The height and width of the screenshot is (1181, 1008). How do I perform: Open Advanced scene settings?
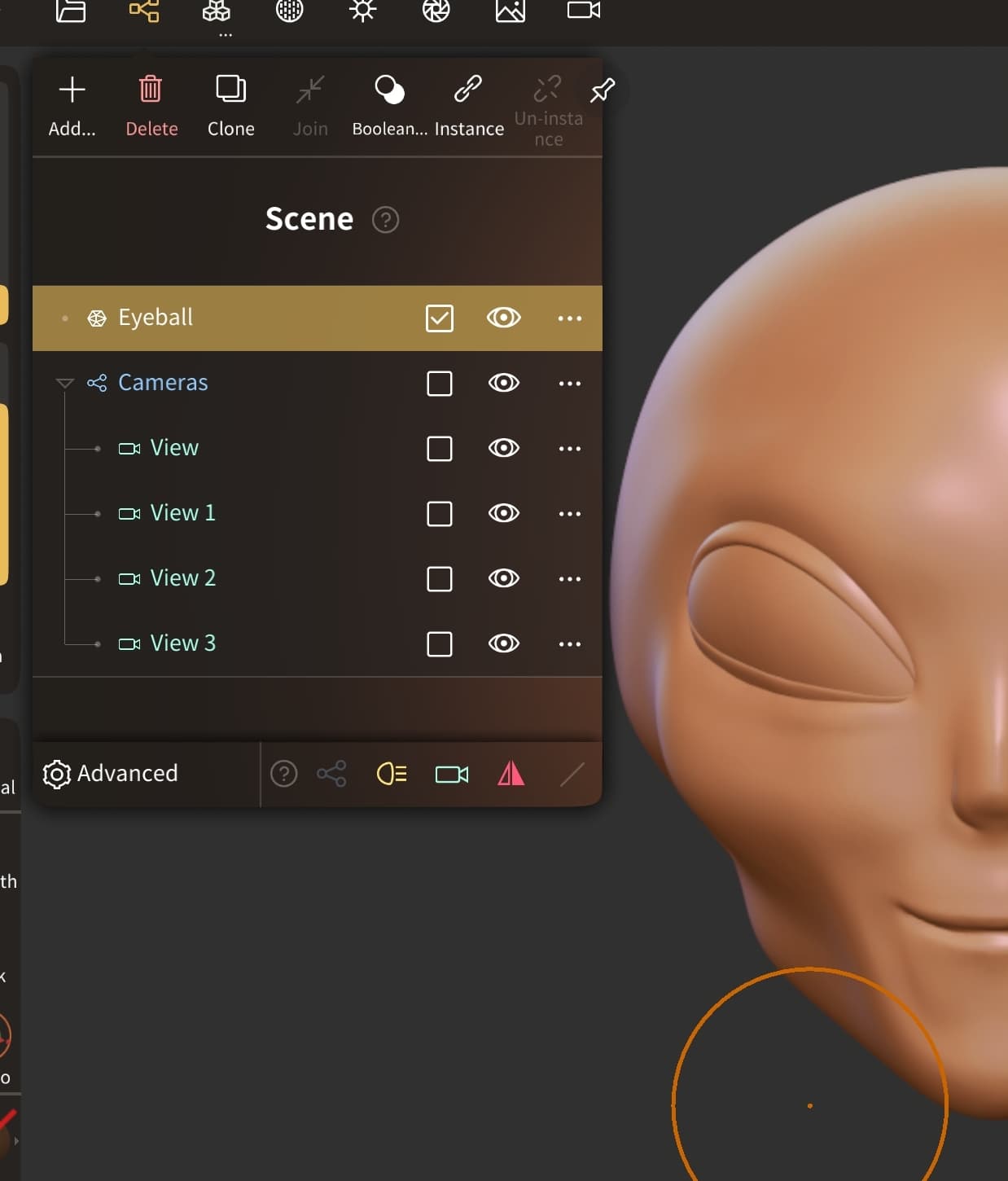point(111,774)
